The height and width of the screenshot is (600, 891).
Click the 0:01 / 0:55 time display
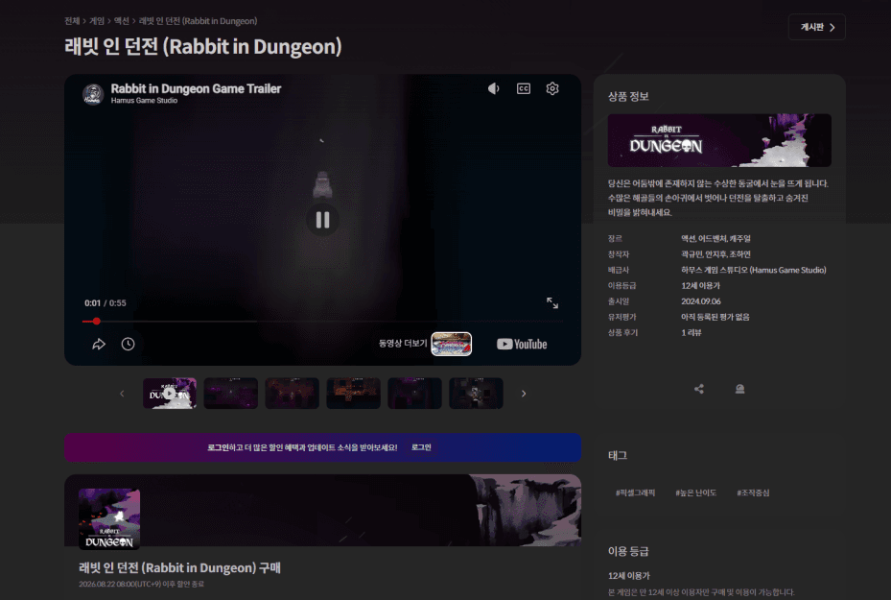point(106,303)
